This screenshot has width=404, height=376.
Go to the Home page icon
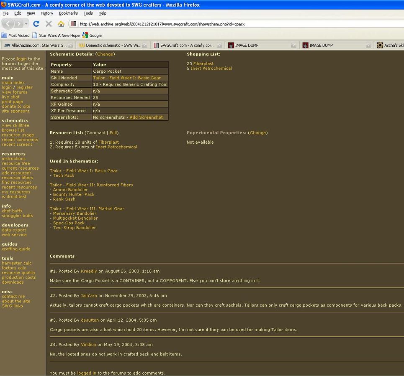click(61, 24)
